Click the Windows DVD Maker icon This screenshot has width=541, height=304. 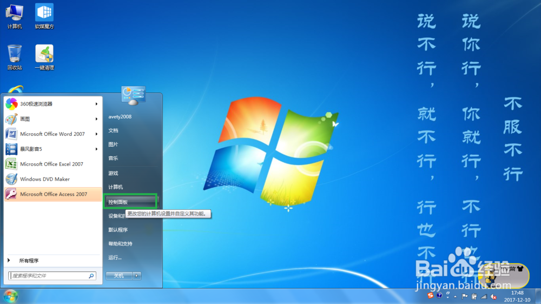point(11,179)
